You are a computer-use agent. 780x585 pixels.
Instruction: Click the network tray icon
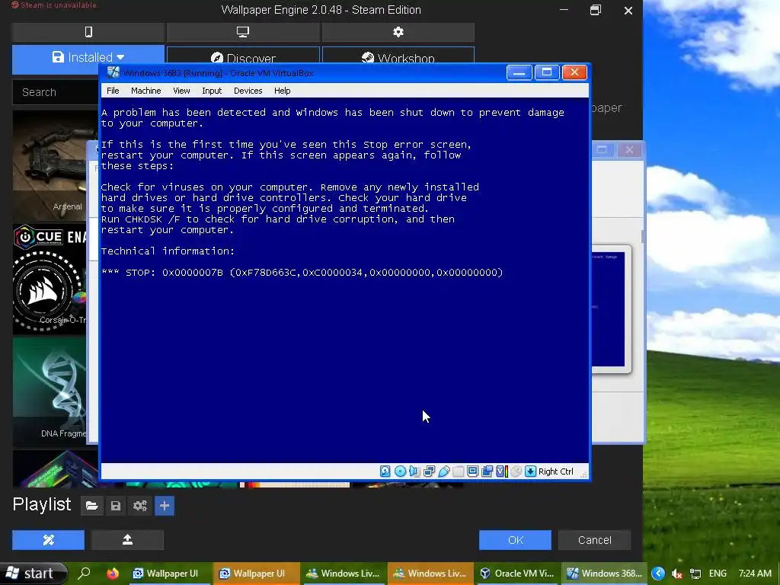695,574
